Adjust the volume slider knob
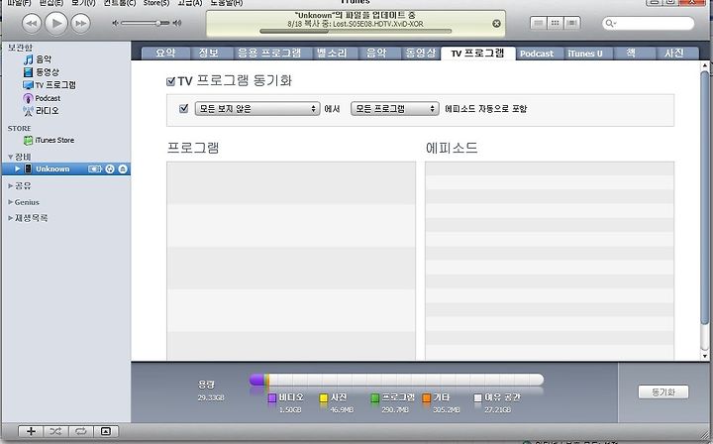Screen dimensions: 713x444 [x=158, y=23]
